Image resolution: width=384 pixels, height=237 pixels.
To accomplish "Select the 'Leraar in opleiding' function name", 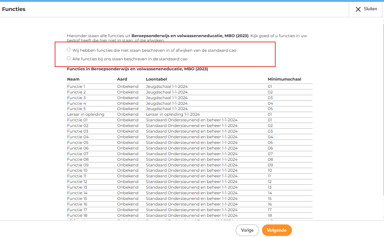I will pyautogui.click(x=86, y=114).
